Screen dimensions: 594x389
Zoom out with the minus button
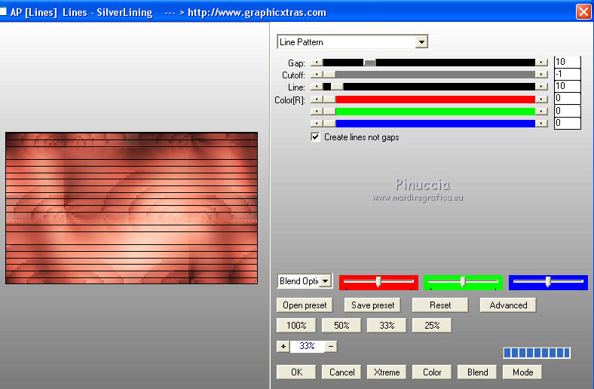331,346
